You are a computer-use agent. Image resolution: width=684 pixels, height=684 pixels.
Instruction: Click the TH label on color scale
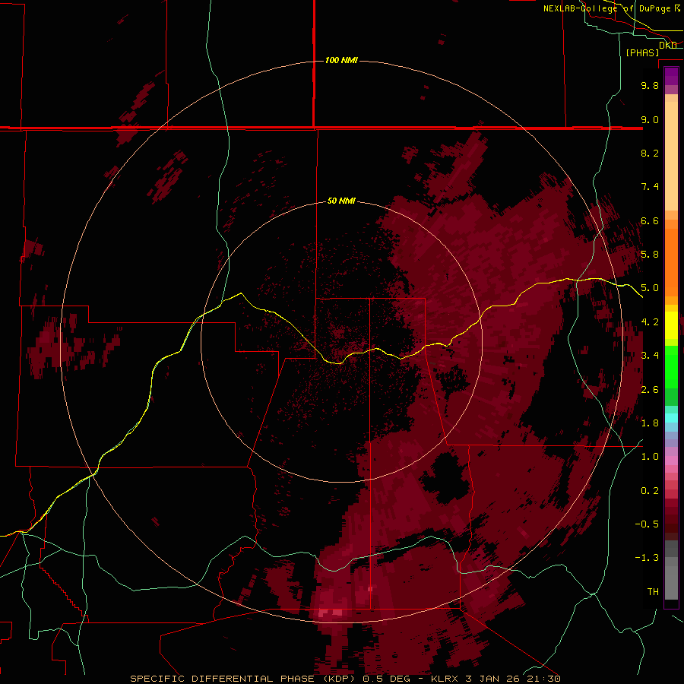click(x=653, y=592)
